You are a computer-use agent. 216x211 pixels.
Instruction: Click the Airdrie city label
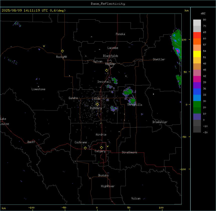coord(101,135)
